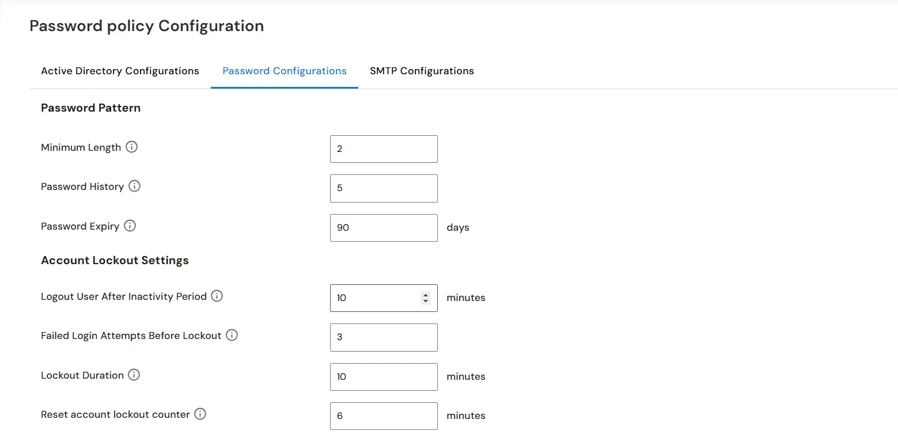898x446 pixels.
Task: Decrement the inactivity period using the down arrow
Action: (425, 302)
